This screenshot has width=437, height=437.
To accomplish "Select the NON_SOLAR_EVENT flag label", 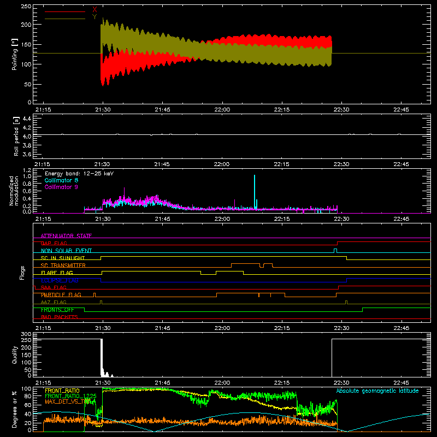I will [66, 251].
